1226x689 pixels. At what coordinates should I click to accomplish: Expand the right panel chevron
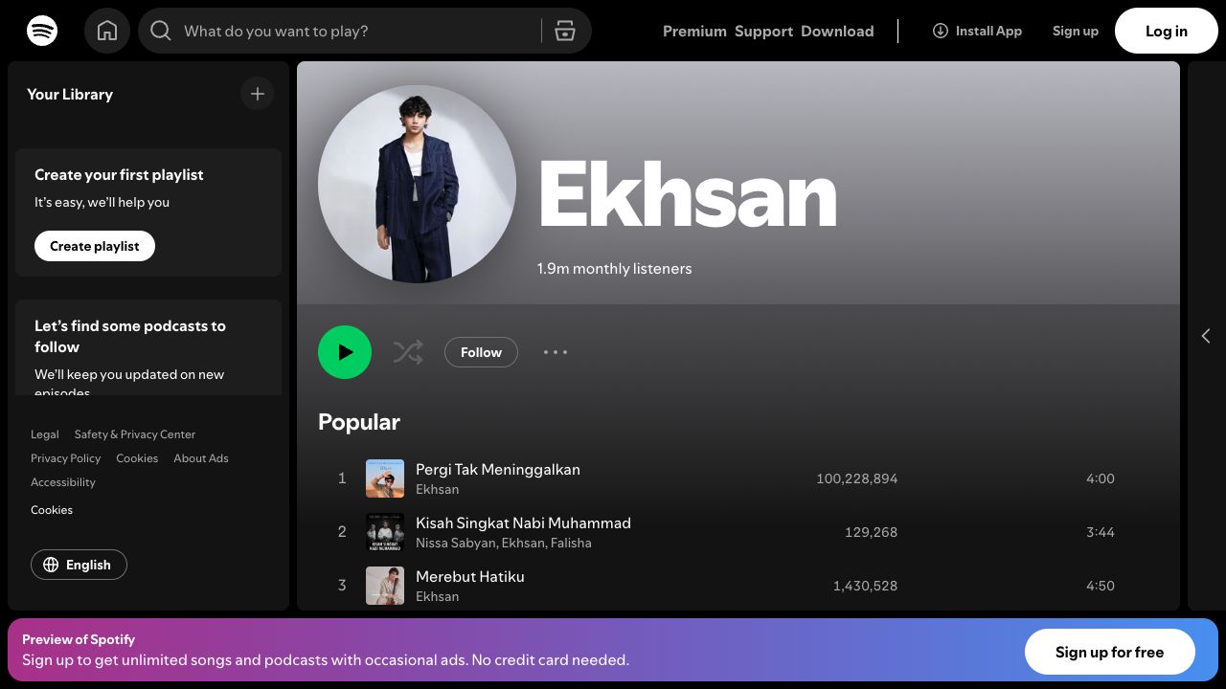1206,336
